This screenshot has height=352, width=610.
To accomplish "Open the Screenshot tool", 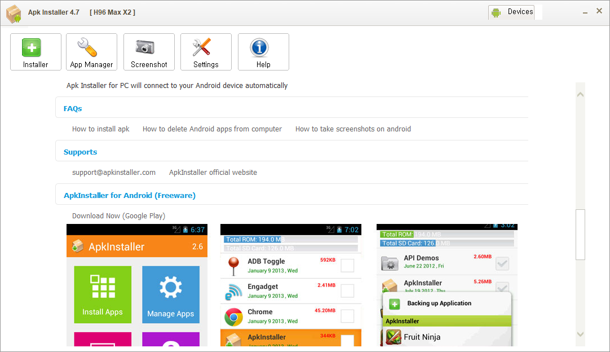I will 149,52.
